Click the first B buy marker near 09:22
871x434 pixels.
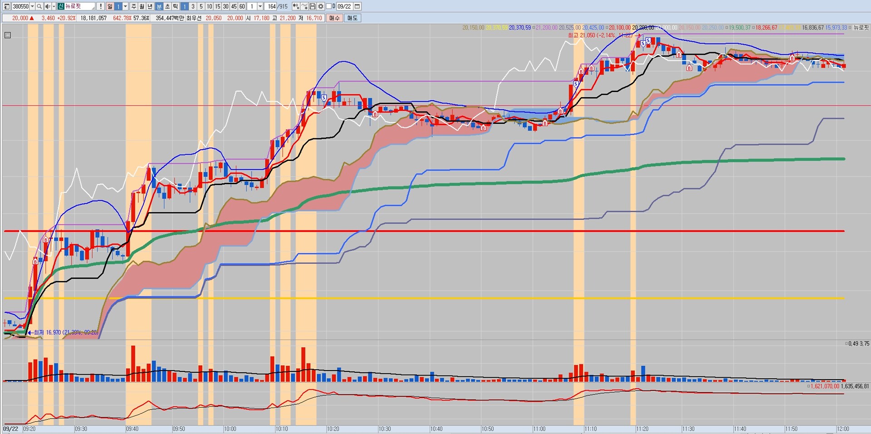pos(35,262)
